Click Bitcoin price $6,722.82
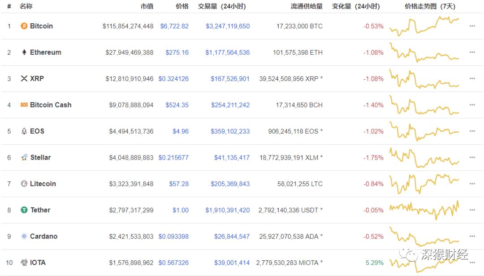 [174, 26]
